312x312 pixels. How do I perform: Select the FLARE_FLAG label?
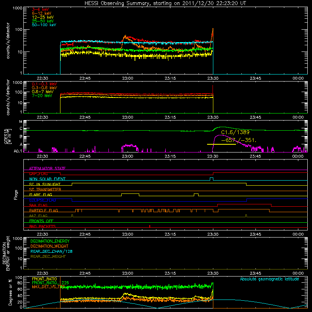(41, 195)
